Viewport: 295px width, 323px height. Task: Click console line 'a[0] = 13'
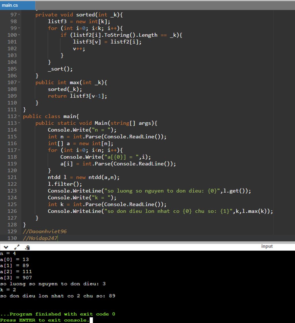point(14,259)
